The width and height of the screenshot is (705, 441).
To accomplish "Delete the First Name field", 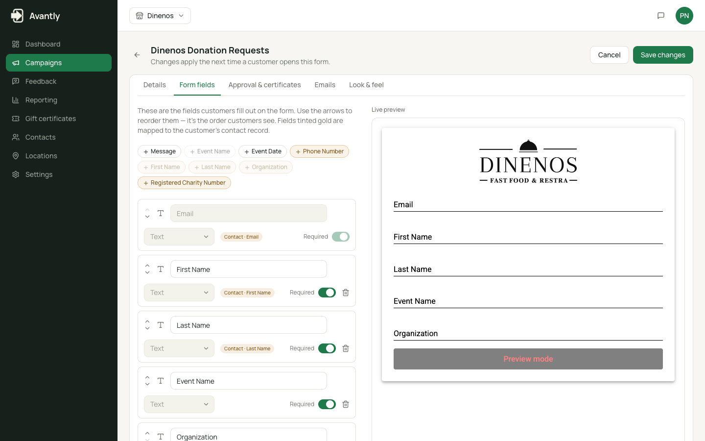I will tap(346, 293).
